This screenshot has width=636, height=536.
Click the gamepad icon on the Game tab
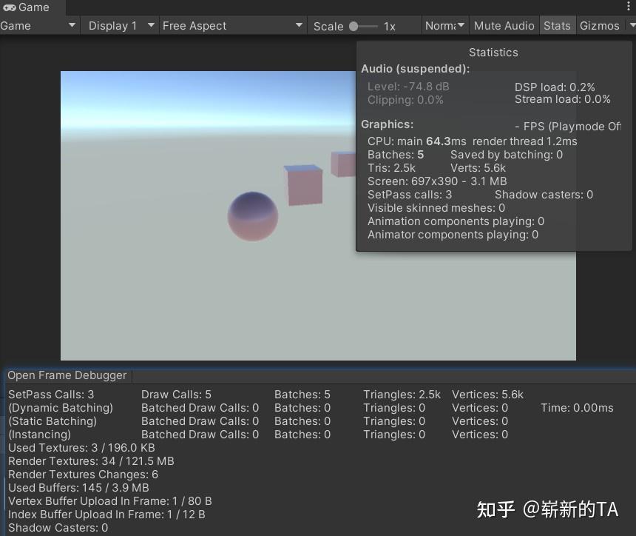click(9, 8)
